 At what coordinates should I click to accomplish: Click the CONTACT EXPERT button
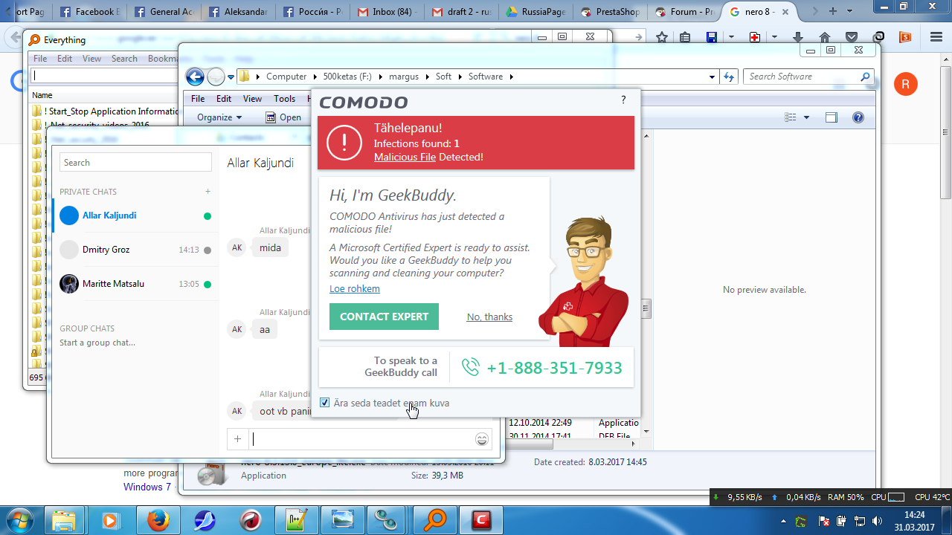[x=384, y=317]
